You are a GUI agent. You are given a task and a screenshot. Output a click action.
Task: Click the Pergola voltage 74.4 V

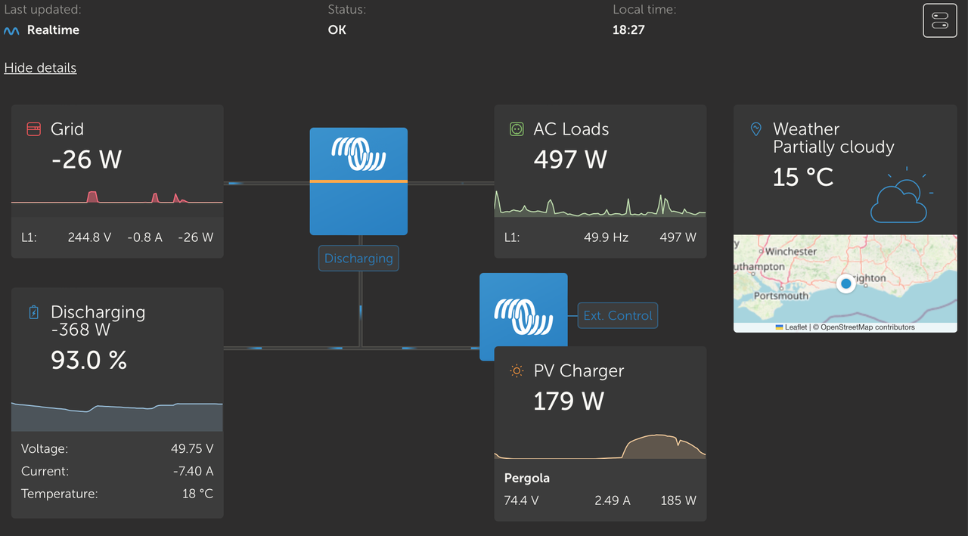[521, 500]
